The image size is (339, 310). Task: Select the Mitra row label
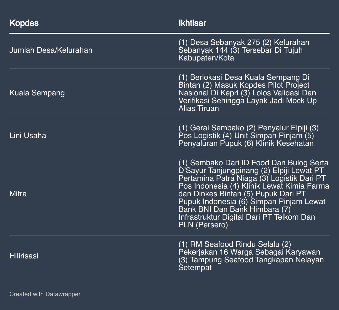(x=18, y=194)
